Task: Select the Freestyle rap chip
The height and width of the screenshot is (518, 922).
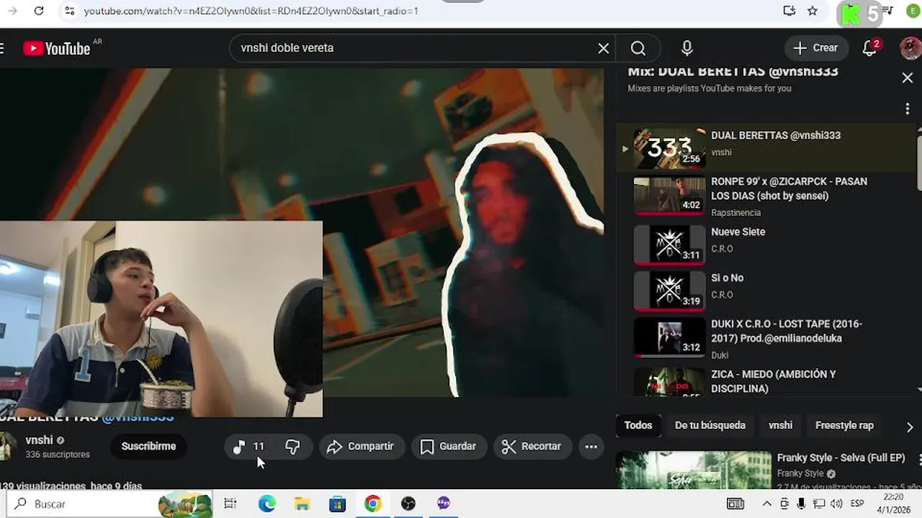Action: (x=844, y=425)
